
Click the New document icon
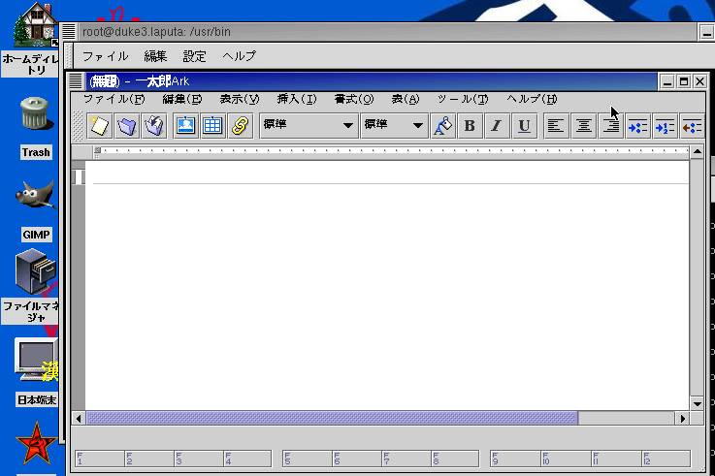point(99,126)
